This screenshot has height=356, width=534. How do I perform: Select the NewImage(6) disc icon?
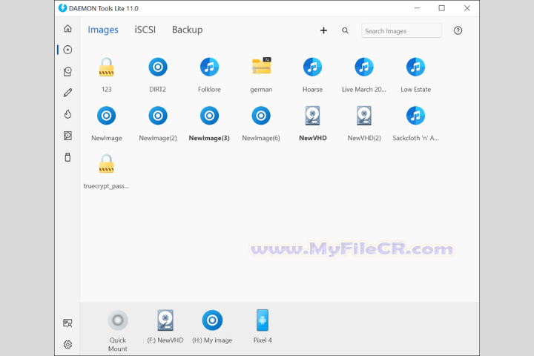tap(261, 116)
